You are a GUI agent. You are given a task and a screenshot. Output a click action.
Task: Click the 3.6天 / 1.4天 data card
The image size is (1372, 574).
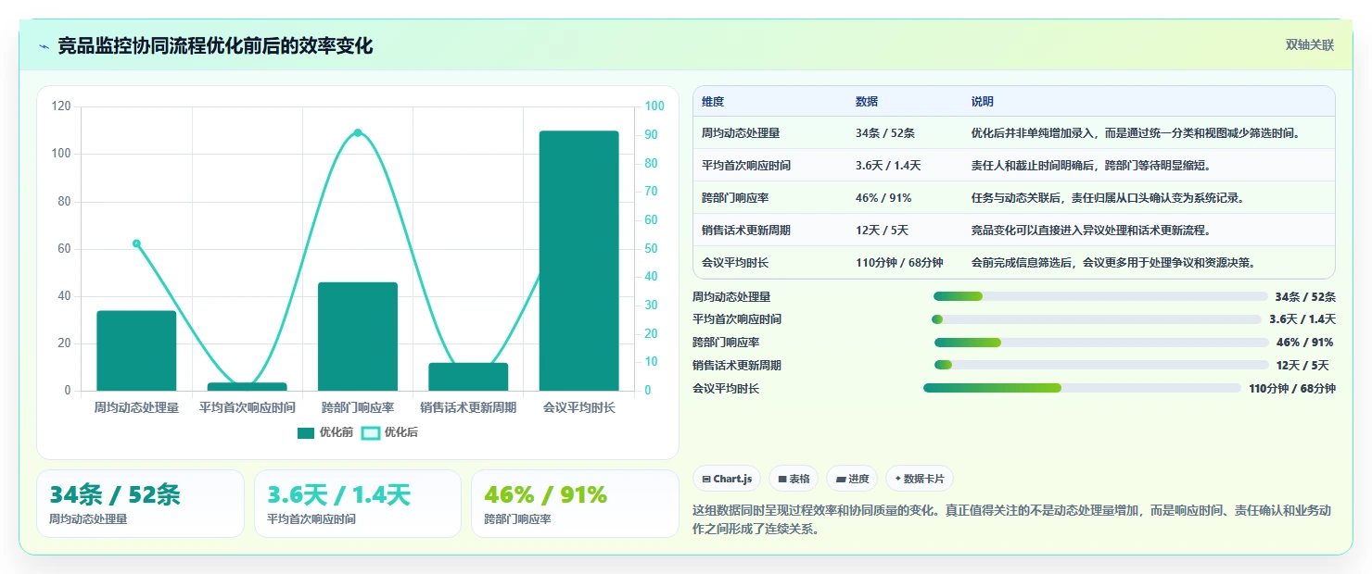click(358, 504)
